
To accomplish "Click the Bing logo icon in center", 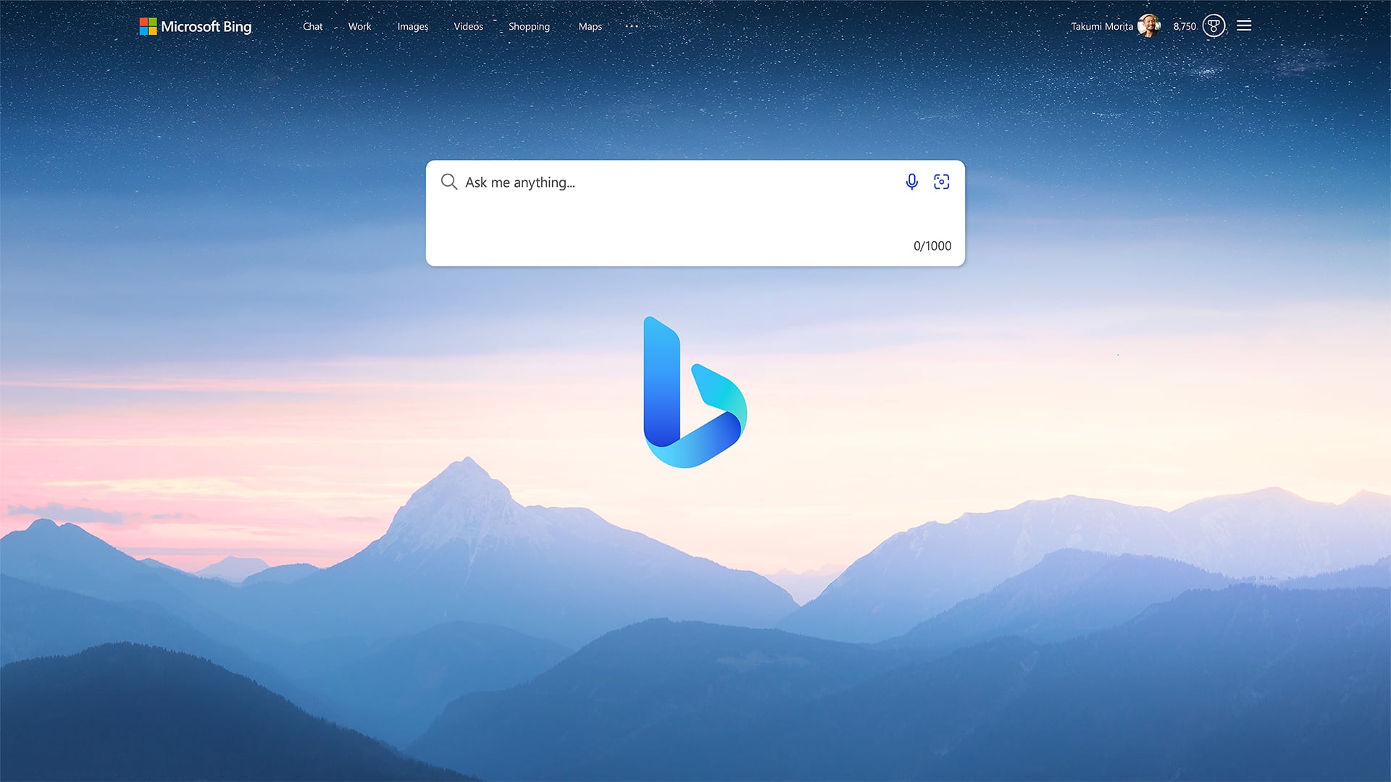I will point(695,392).
